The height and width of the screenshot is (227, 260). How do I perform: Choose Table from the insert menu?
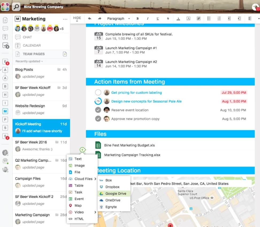click(82, 185)
